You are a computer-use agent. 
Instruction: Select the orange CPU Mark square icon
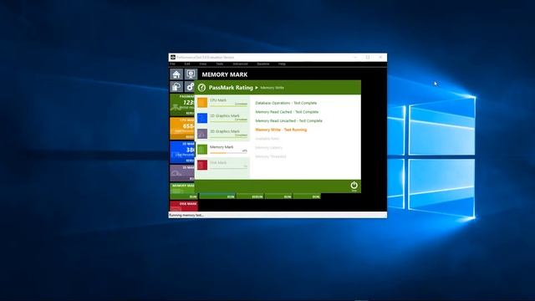202,102
